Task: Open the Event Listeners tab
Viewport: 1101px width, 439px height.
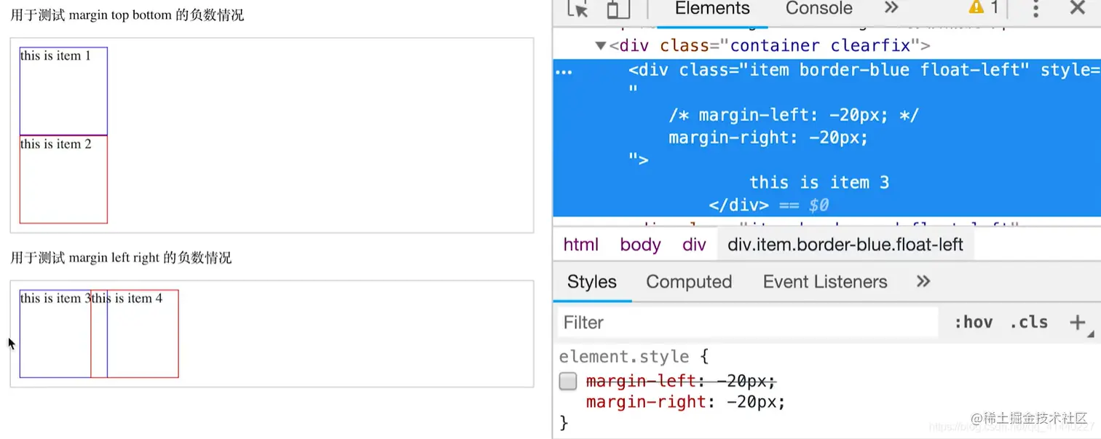Action: click(825, 282)
